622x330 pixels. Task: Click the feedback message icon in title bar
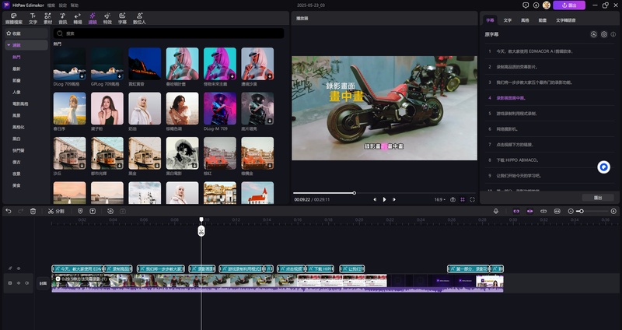(x=526, y=5)
